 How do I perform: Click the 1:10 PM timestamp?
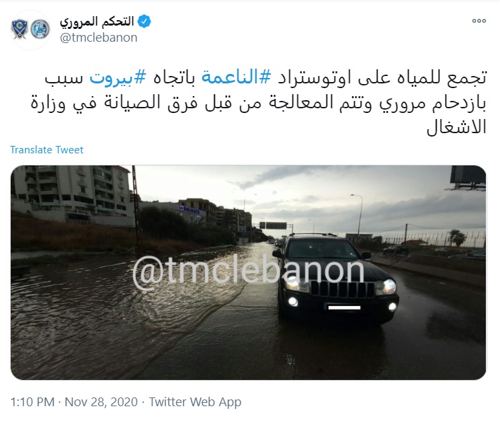(32, 402)
